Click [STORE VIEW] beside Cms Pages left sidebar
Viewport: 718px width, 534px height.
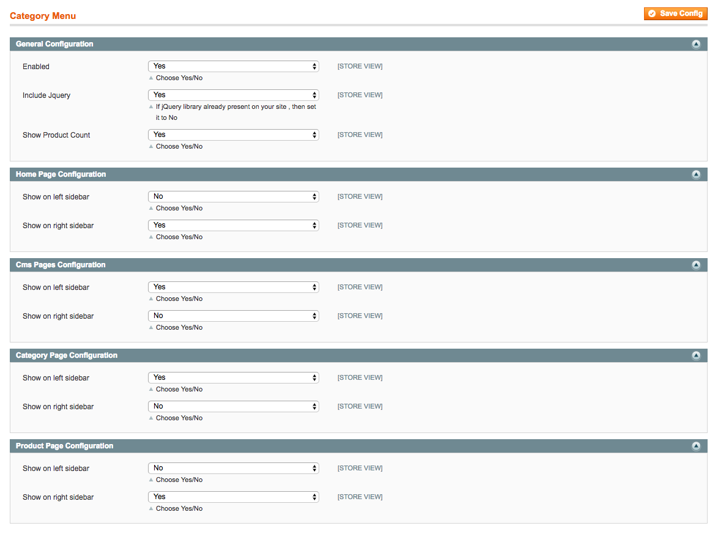360,287
